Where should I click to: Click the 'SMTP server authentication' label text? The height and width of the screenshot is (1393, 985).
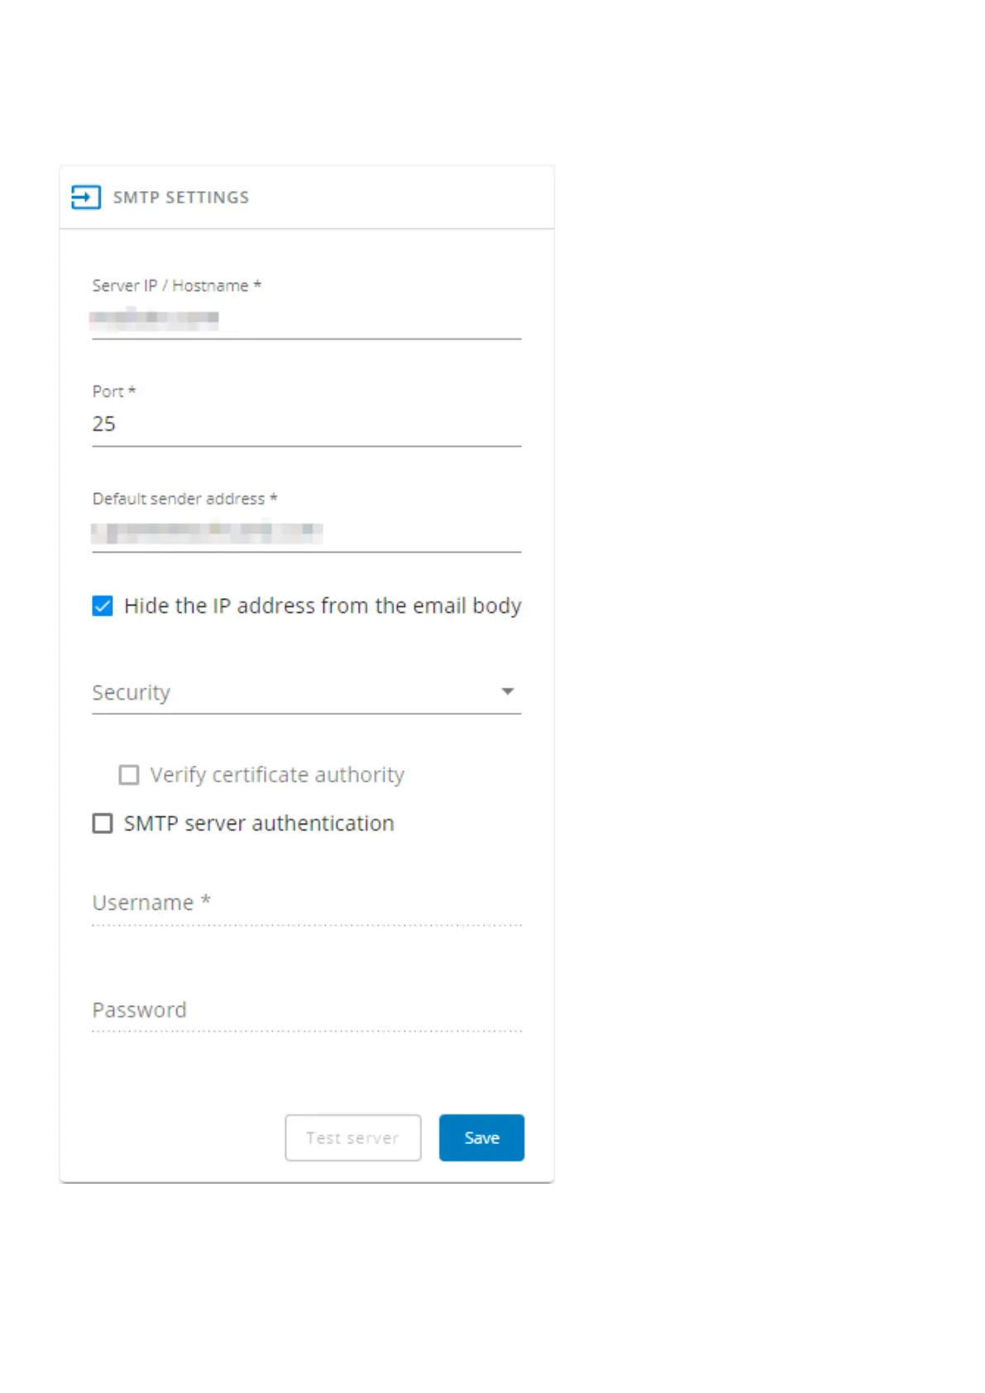[259, 824]
